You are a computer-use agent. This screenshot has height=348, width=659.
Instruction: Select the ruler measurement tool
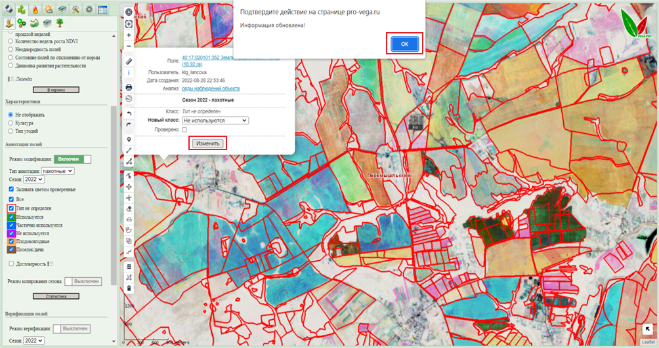[x=129, y=61]
